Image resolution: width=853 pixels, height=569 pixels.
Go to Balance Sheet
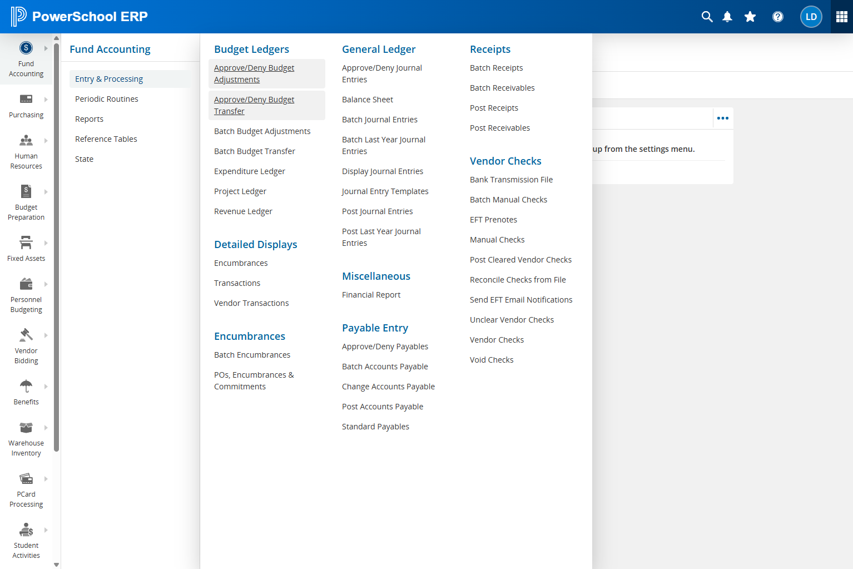coord(368,100)
